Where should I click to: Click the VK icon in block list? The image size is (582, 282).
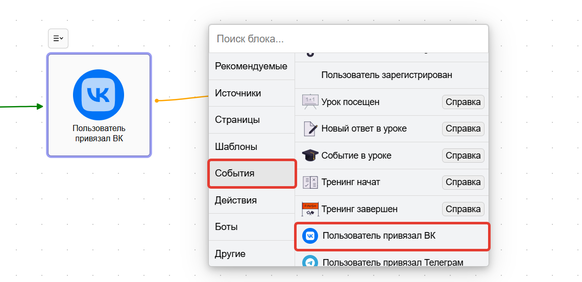coord(310,236)
